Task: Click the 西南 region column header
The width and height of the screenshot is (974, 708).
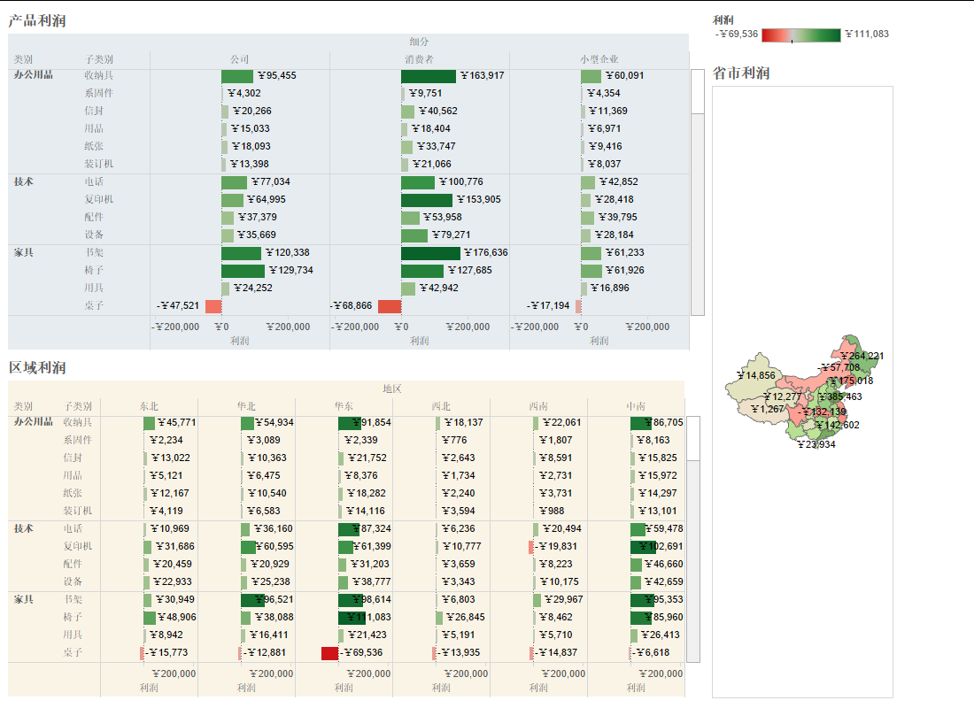Action: [538, 406]
